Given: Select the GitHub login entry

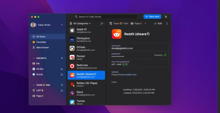Looking at the screenshot, I should [86, 48].
